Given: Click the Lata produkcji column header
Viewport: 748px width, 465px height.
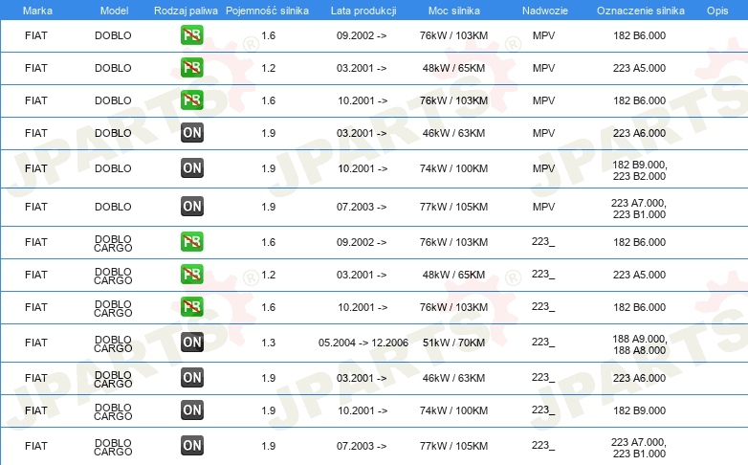Looking at the screenshot, I should click(x=363, y=11).
